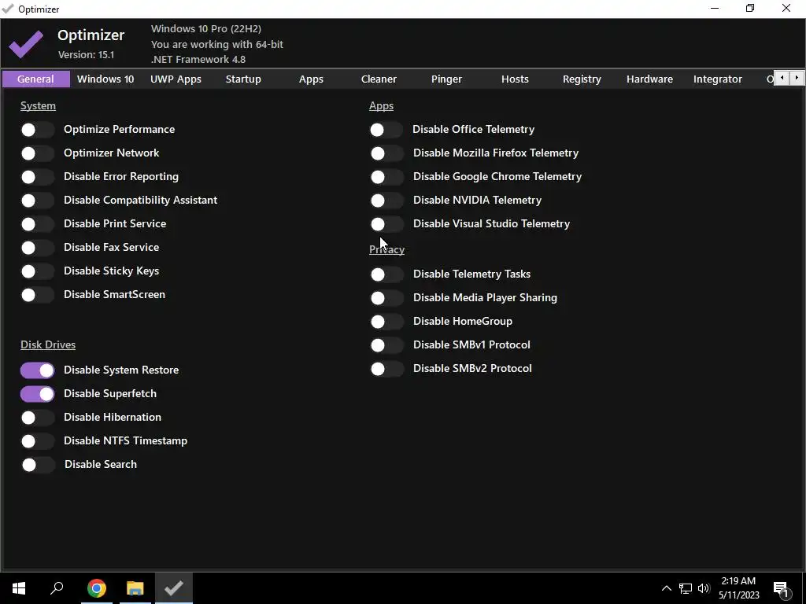Toggle Disable SMBv1 Protocol
Screen dimensions: 806x604
pyautogui.click(x=386, y=345)
